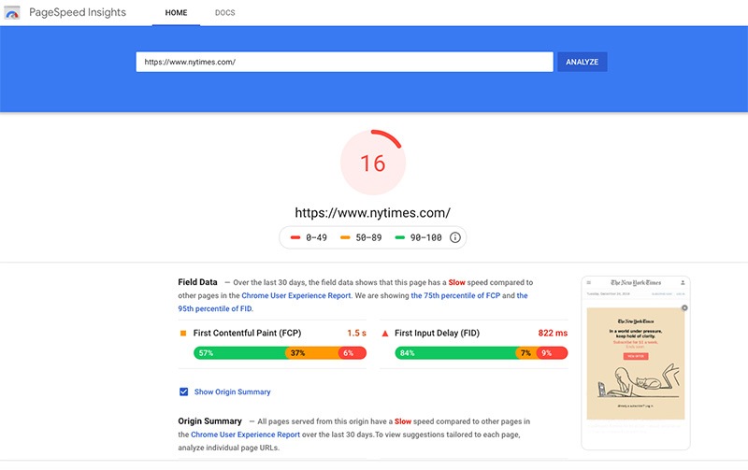Switch to the HOME tab
Screen dimensions: 748x470
tap(176, 13)
